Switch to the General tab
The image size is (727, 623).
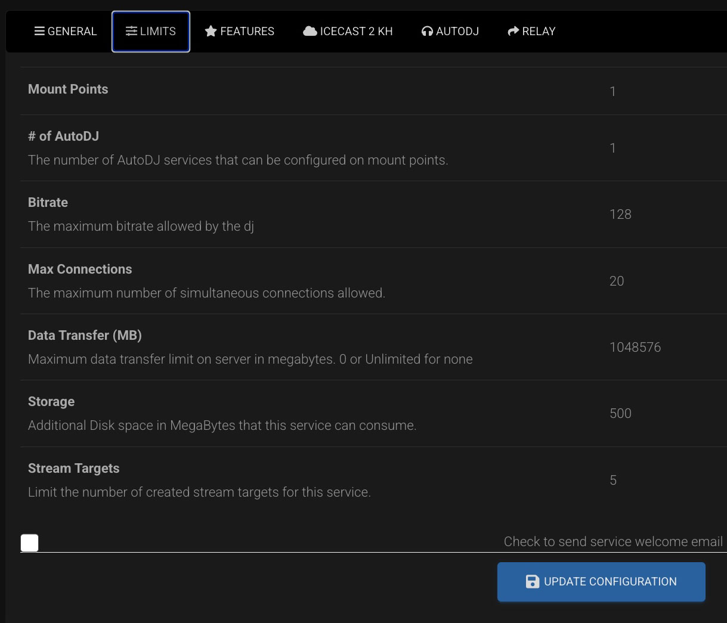66,31
